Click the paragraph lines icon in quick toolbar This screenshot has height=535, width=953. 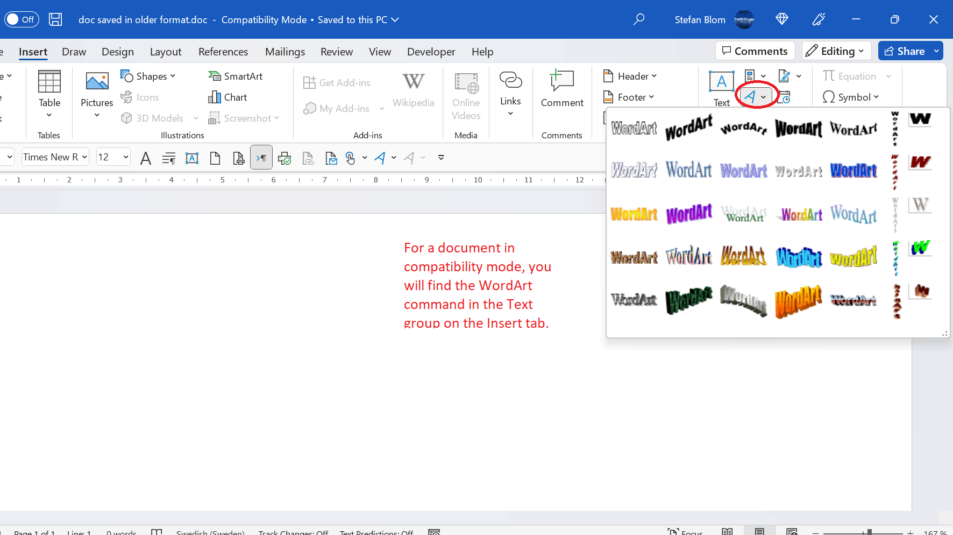point(169,158)
